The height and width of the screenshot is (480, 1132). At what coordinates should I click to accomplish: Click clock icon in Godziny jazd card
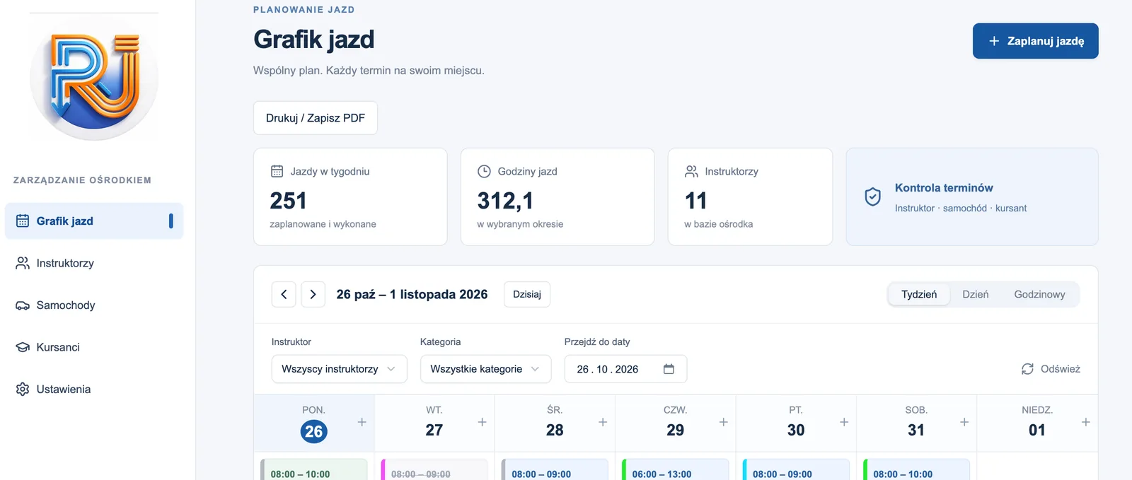484,171
